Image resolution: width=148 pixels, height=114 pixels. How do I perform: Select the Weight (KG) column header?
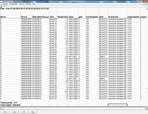pos(63,17)
